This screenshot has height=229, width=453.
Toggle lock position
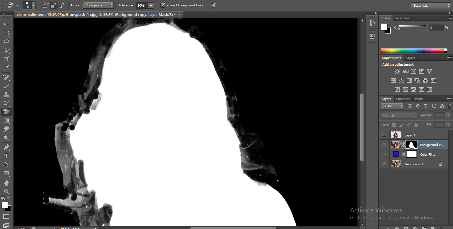(409, 125)
